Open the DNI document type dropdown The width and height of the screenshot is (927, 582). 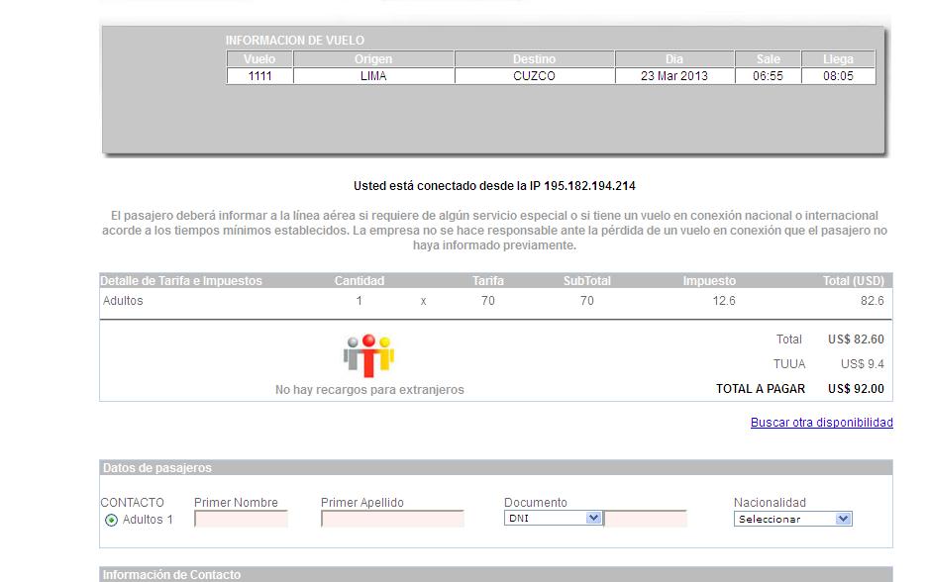coord(553,518)
